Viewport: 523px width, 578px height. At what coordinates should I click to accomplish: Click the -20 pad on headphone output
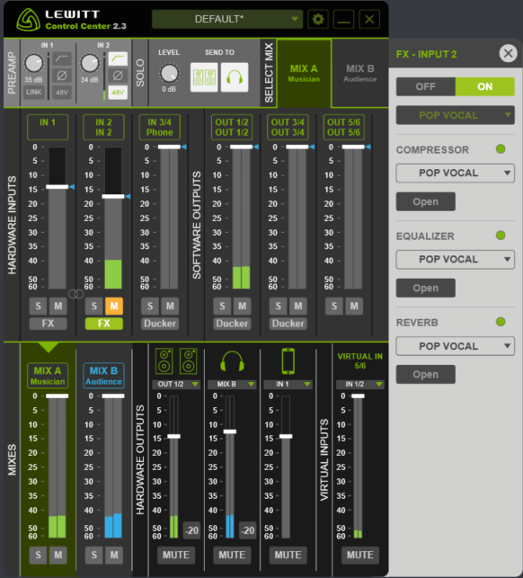pyautogui.click(x=248, y=530)
